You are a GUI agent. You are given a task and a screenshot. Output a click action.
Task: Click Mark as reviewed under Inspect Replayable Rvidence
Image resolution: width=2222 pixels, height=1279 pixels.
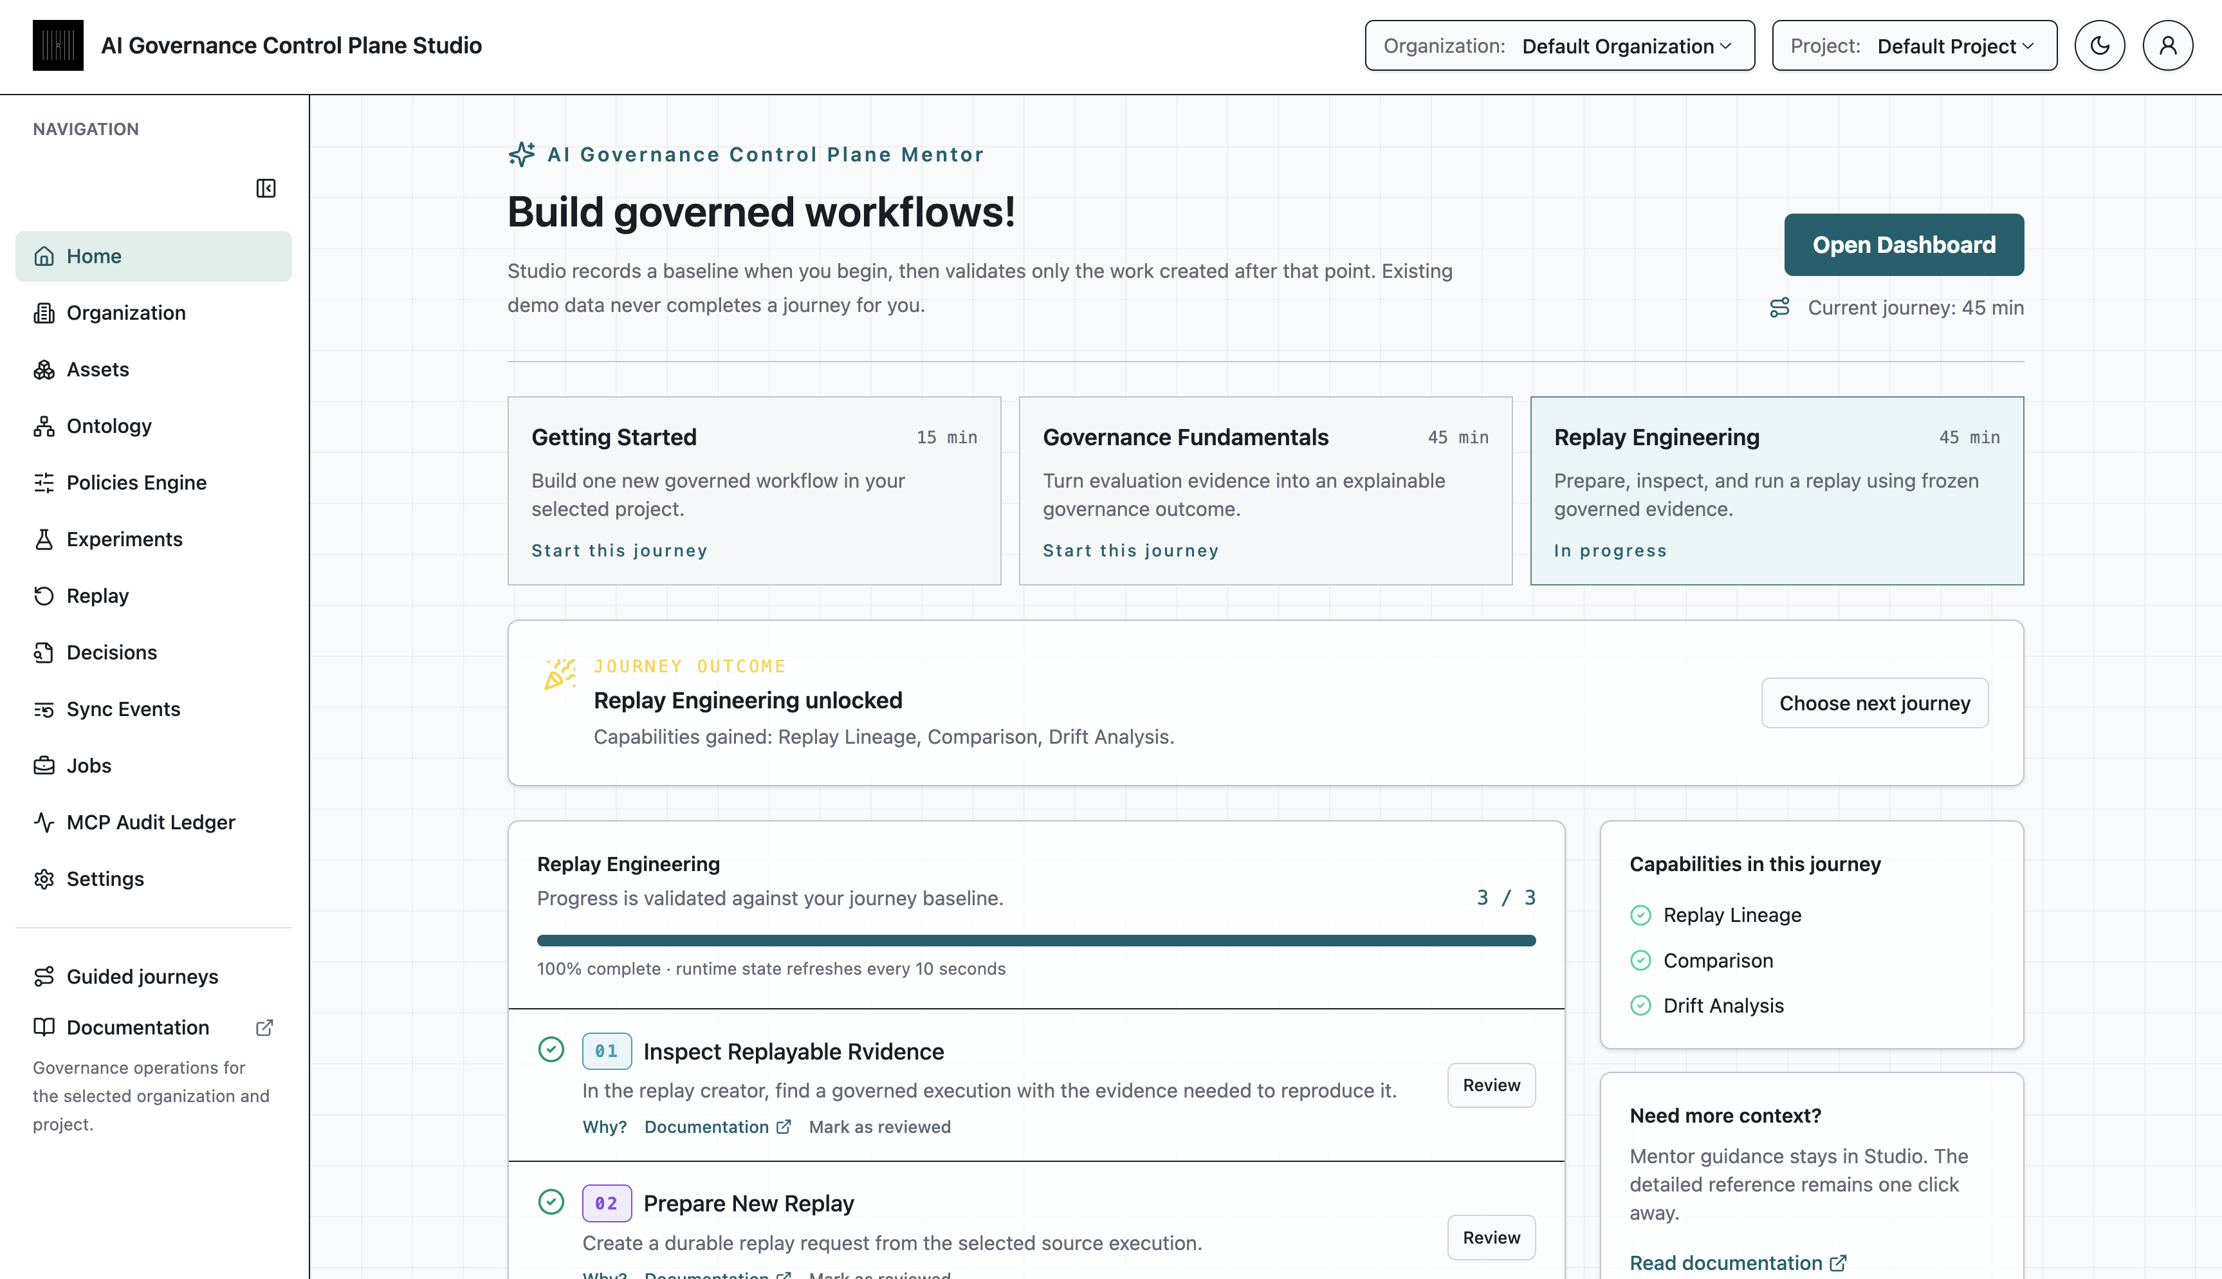[x=879, y=1127]
